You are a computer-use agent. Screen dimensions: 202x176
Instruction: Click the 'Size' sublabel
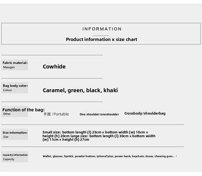(x=6, y=137)
